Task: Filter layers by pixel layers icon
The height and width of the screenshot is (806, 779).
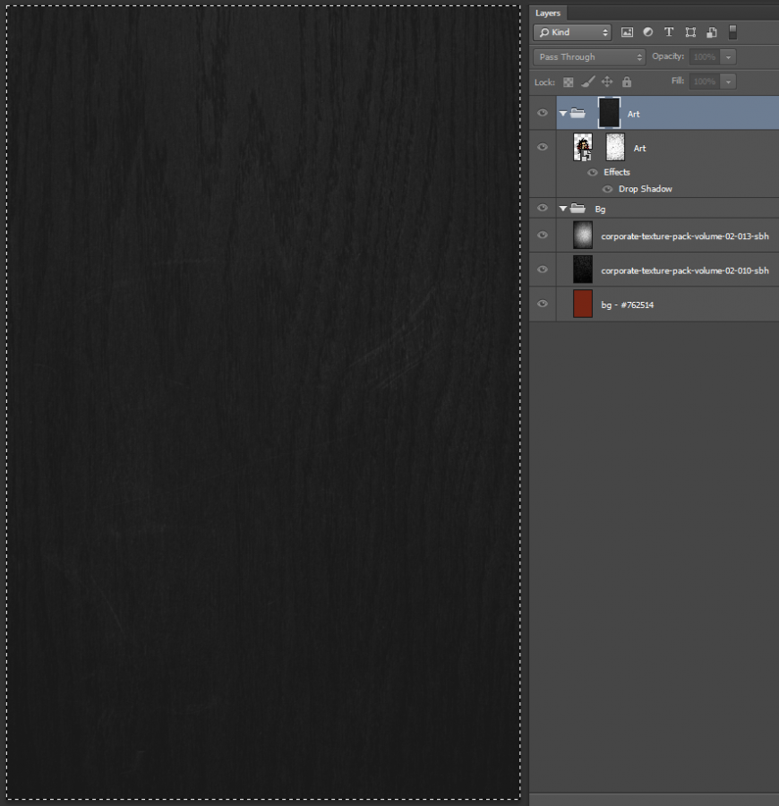Action: 628,32
